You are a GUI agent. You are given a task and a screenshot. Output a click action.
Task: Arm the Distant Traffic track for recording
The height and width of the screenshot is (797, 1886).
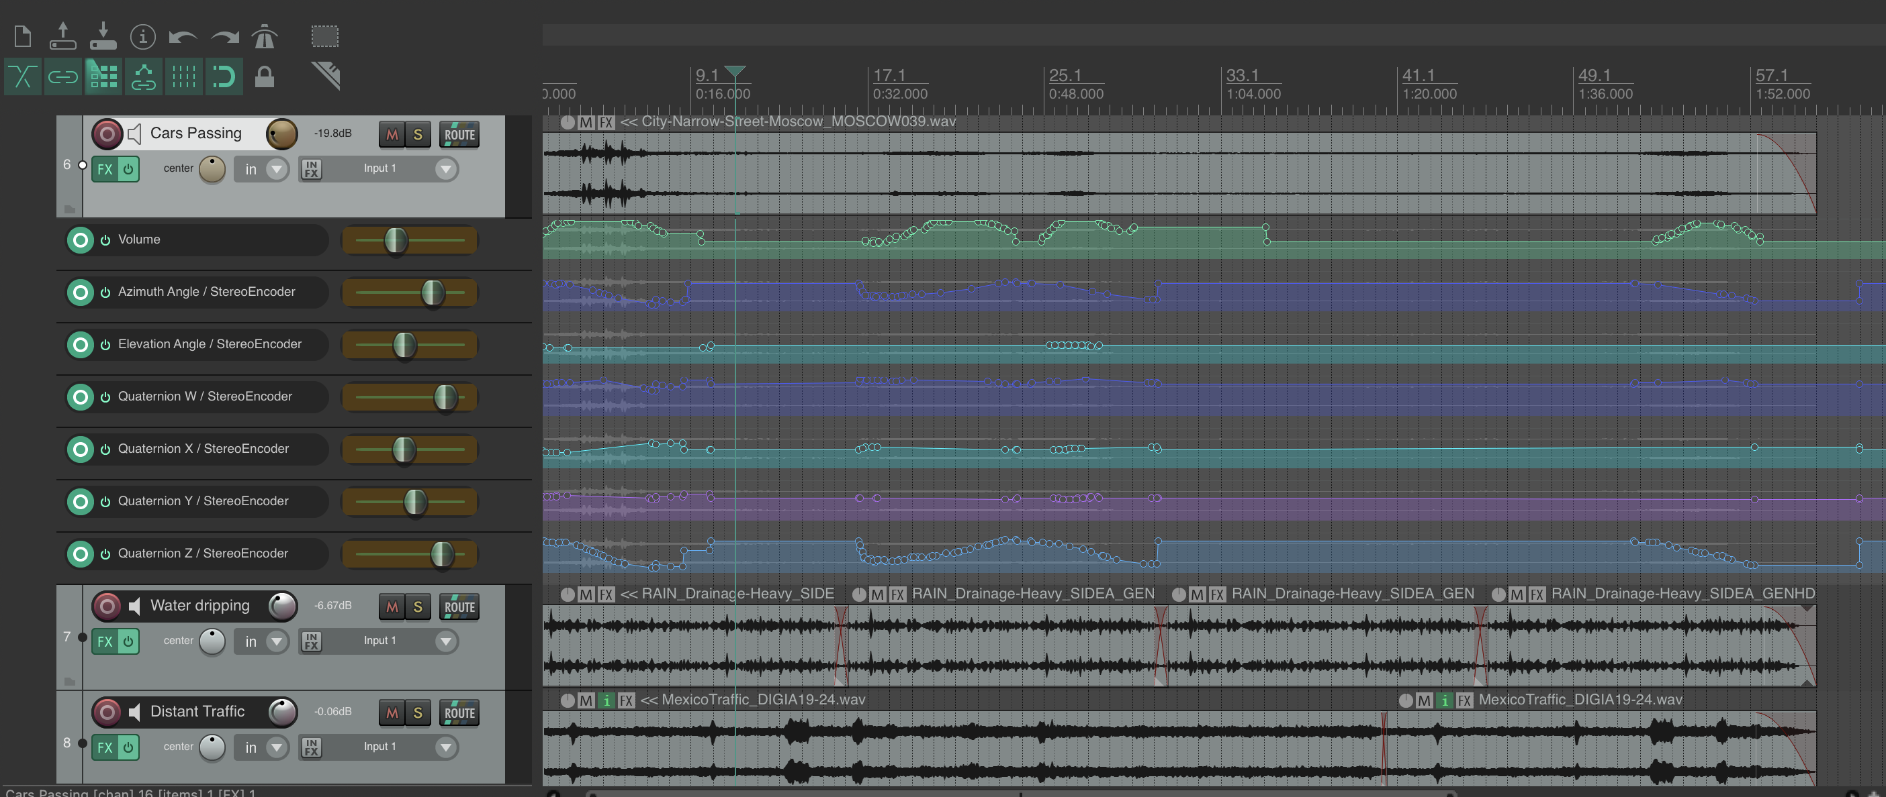point(107,712)
